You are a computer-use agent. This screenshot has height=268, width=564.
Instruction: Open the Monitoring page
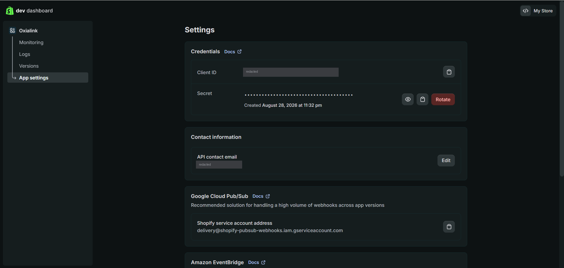(31, 42)
